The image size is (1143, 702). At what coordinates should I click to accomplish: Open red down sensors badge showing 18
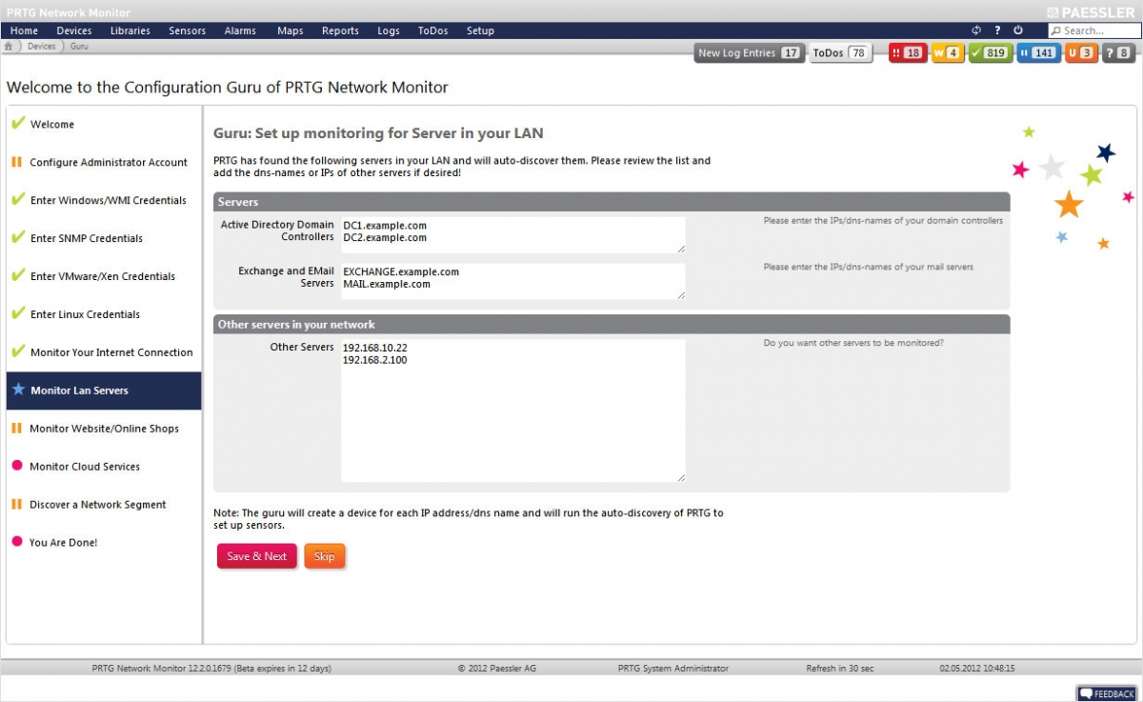(x=908, y=53)
